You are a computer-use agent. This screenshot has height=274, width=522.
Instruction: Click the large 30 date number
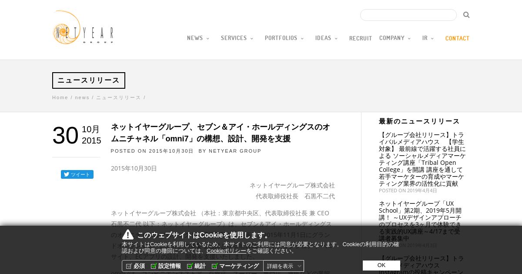pos(65,135)
